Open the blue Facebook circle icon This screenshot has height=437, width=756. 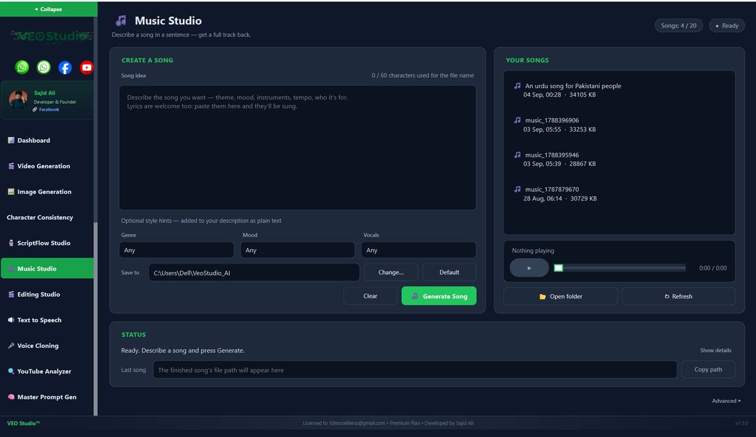[x=65, y=67]
